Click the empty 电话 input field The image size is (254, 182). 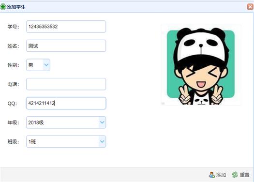tap(66, 84)
